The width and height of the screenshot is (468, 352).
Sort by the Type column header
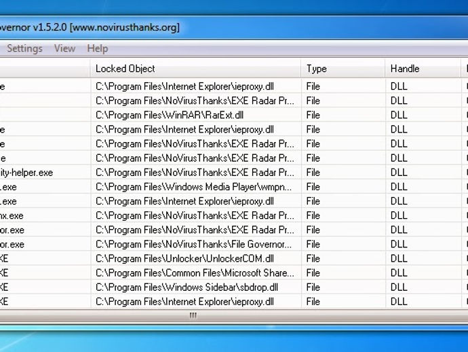343,69
